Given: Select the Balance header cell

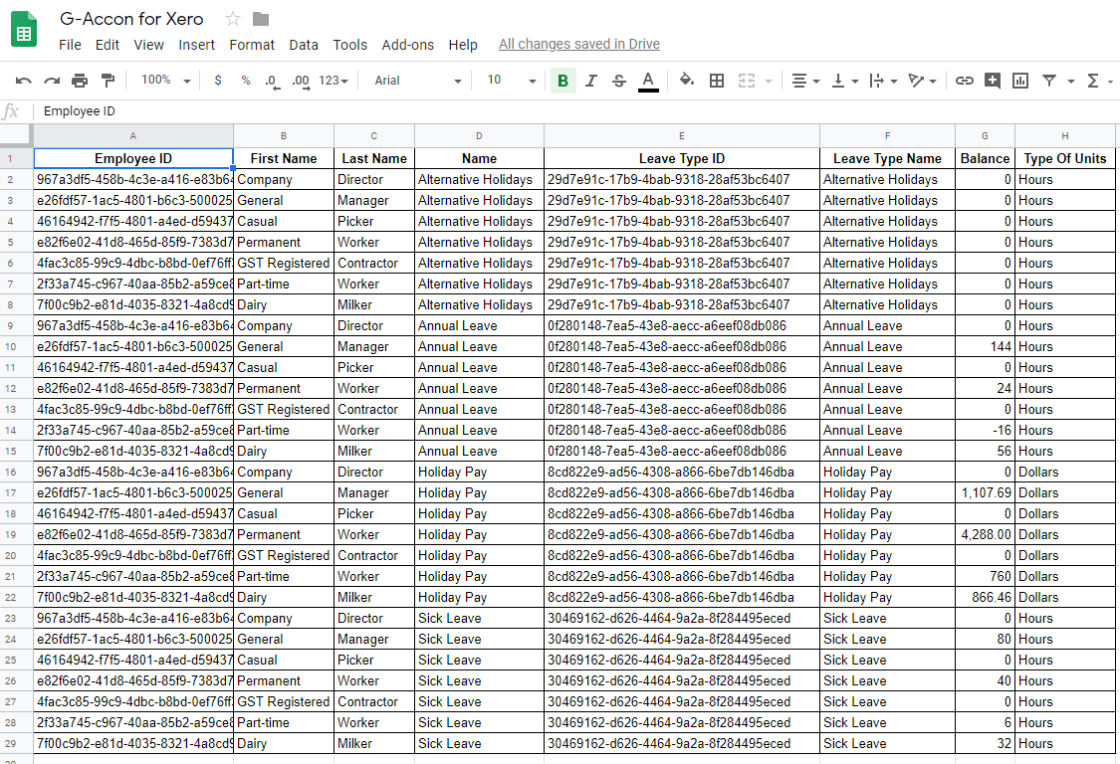Looking at the screenshot, I should [985, 158].
